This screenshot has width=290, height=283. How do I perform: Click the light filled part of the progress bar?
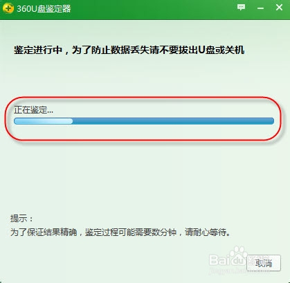point(44,121)
